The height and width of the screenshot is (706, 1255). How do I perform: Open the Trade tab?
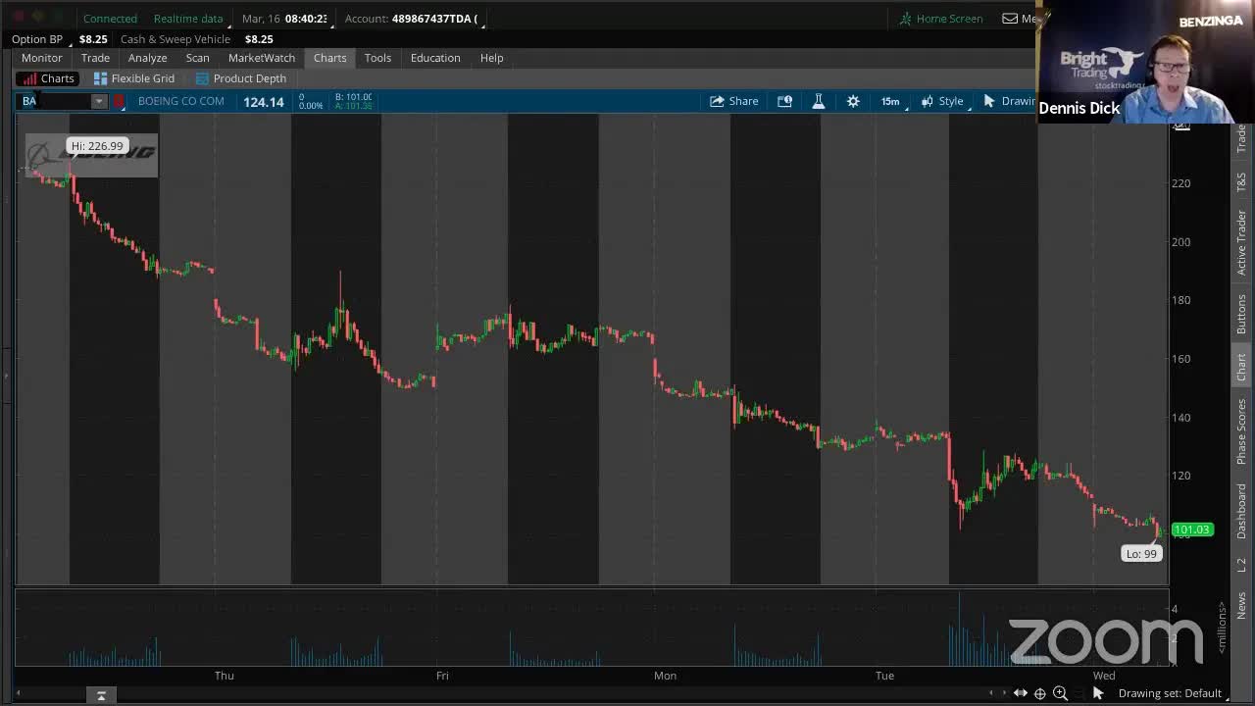pyautogui.click(x=95, y=58)
